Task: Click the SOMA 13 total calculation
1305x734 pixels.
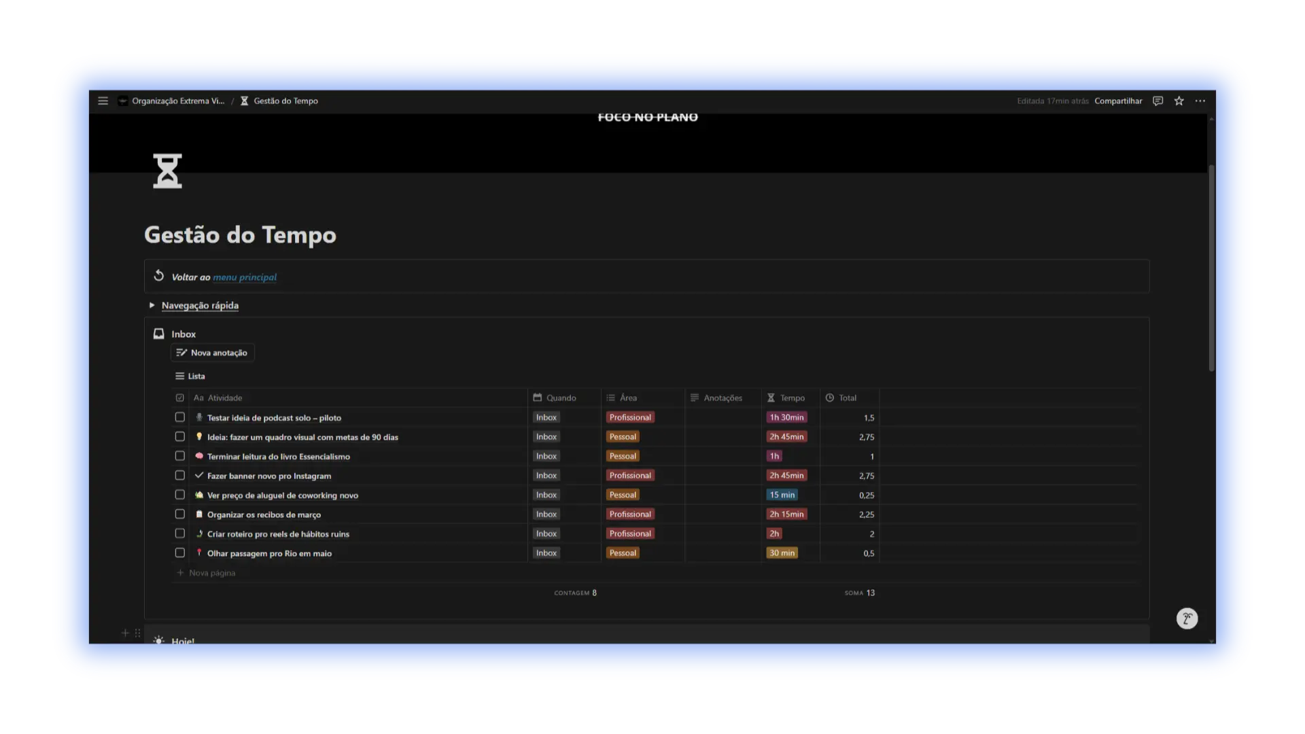Action: click(860, 593)
